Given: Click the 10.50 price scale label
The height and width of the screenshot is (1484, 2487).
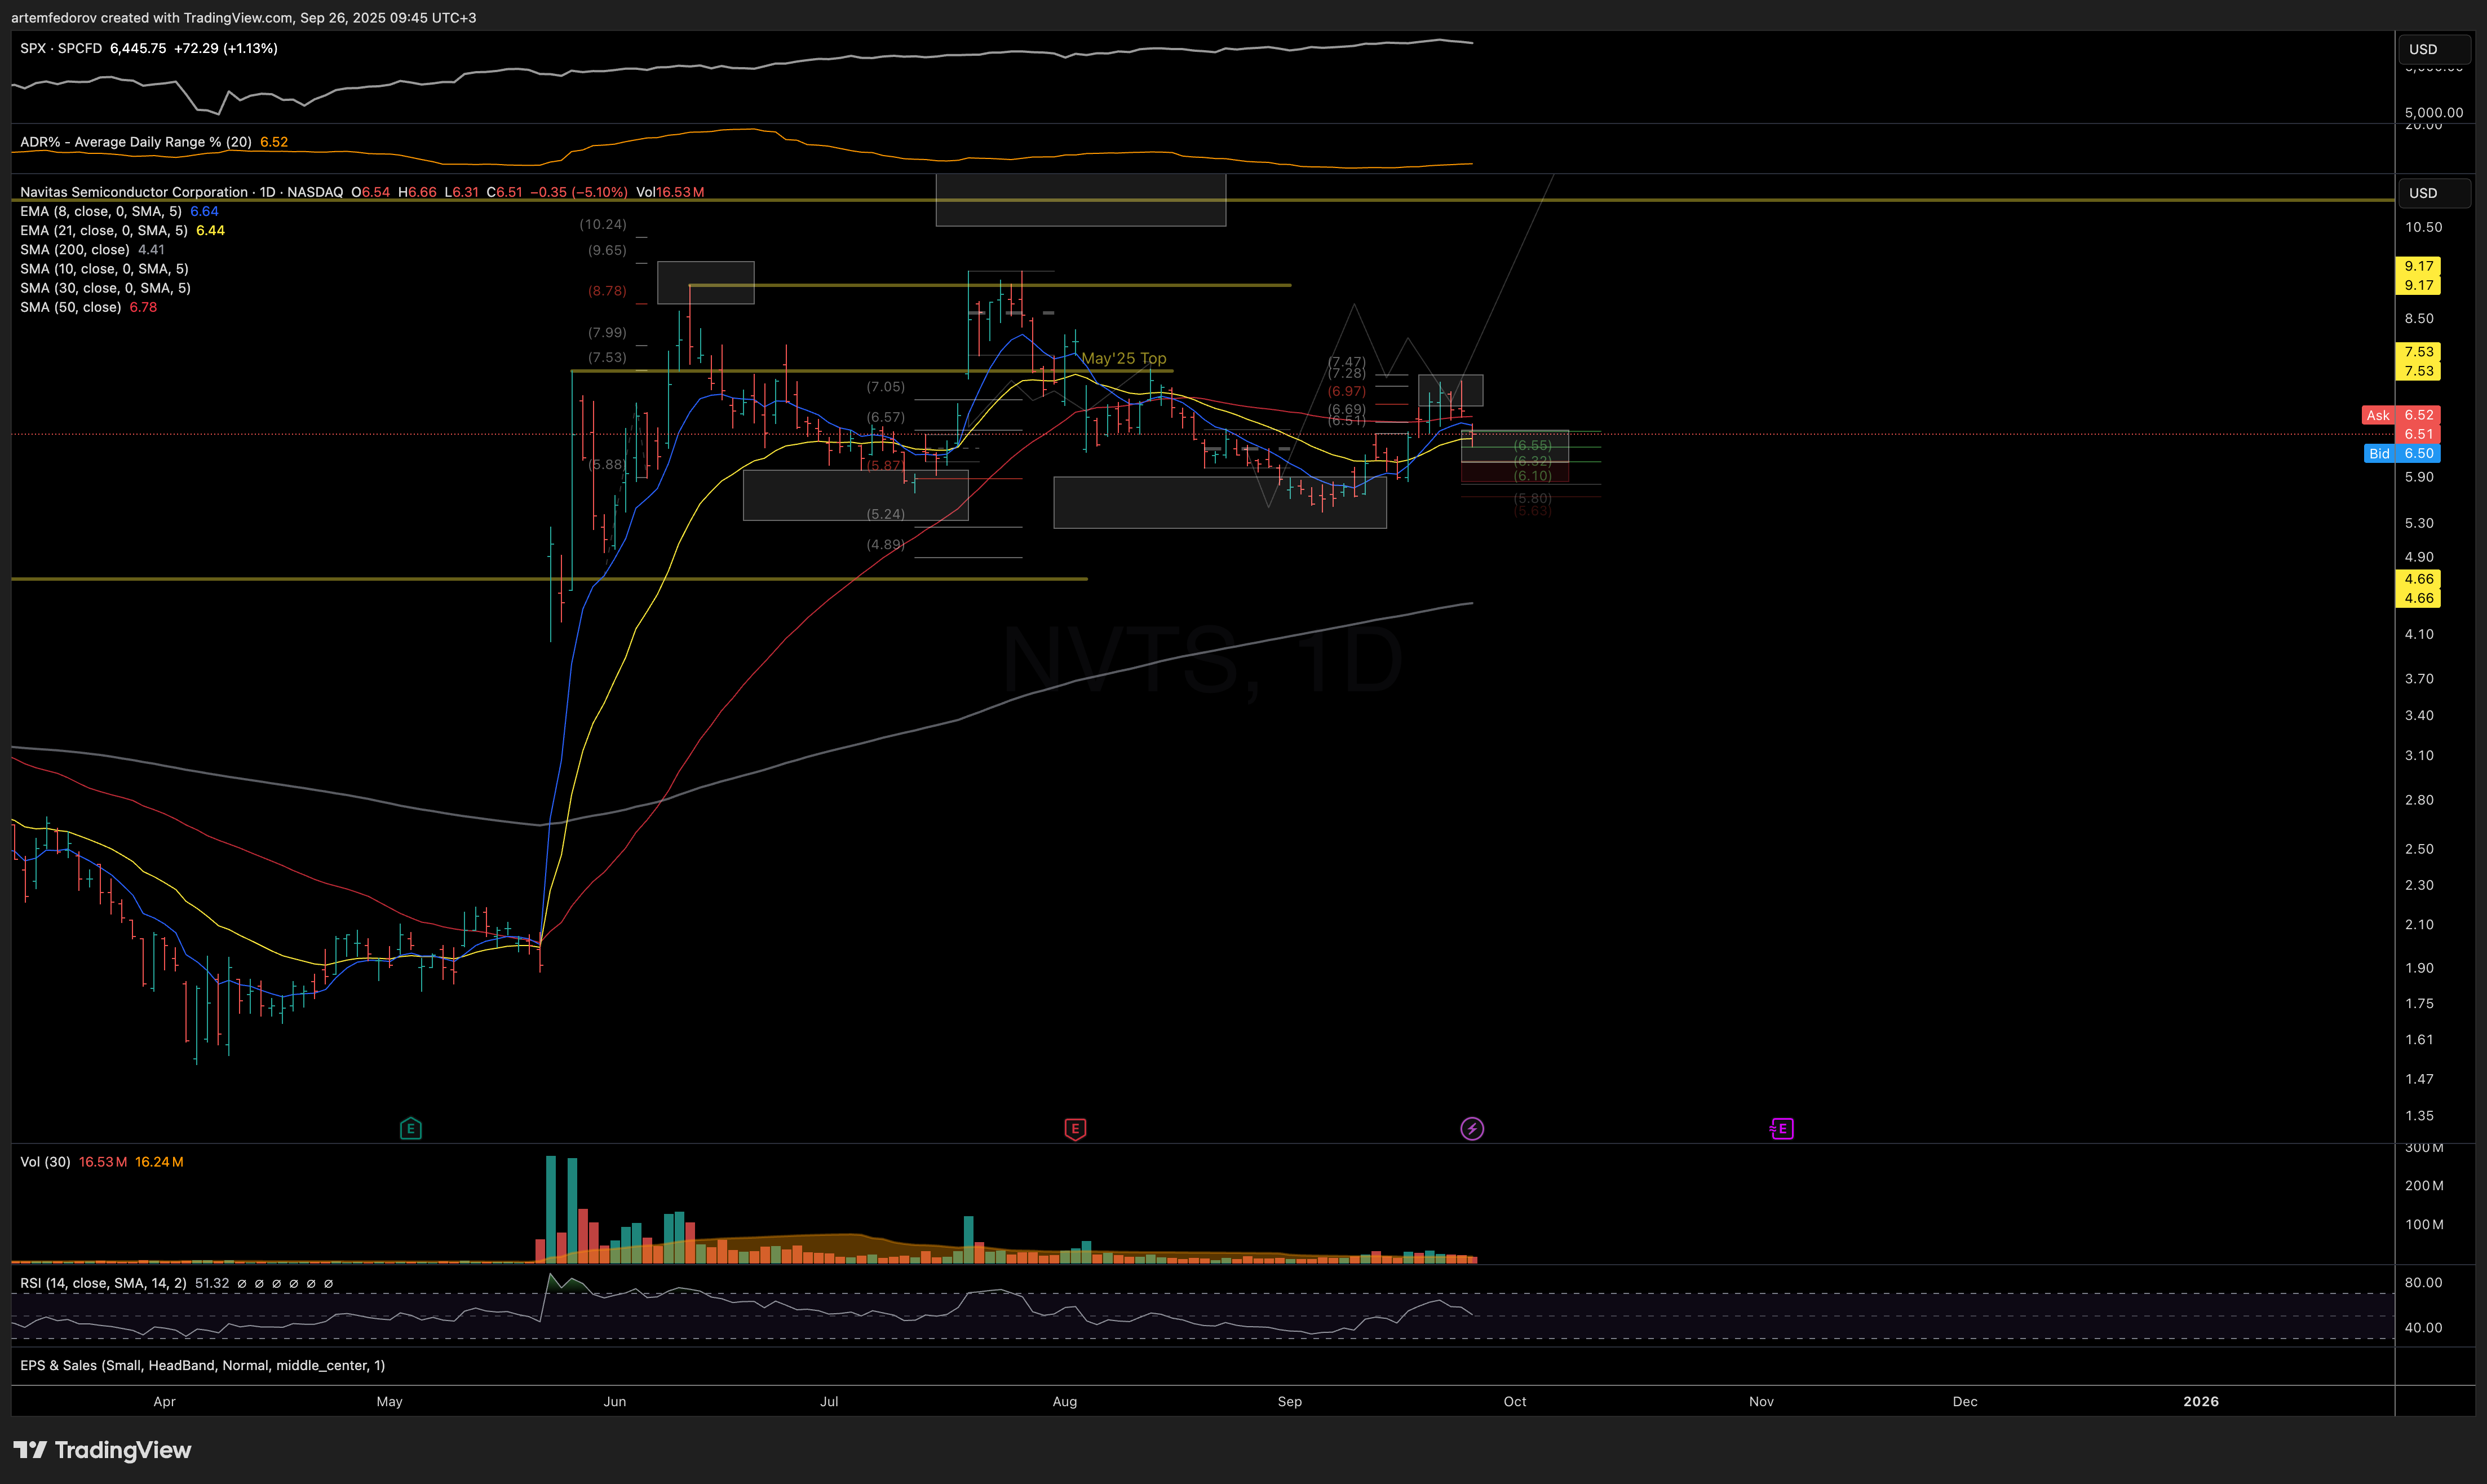Looking at the screenshot, I should click(x=2423, y=227).
